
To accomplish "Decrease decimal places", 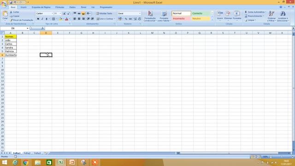I will click(x=139, y=19).
